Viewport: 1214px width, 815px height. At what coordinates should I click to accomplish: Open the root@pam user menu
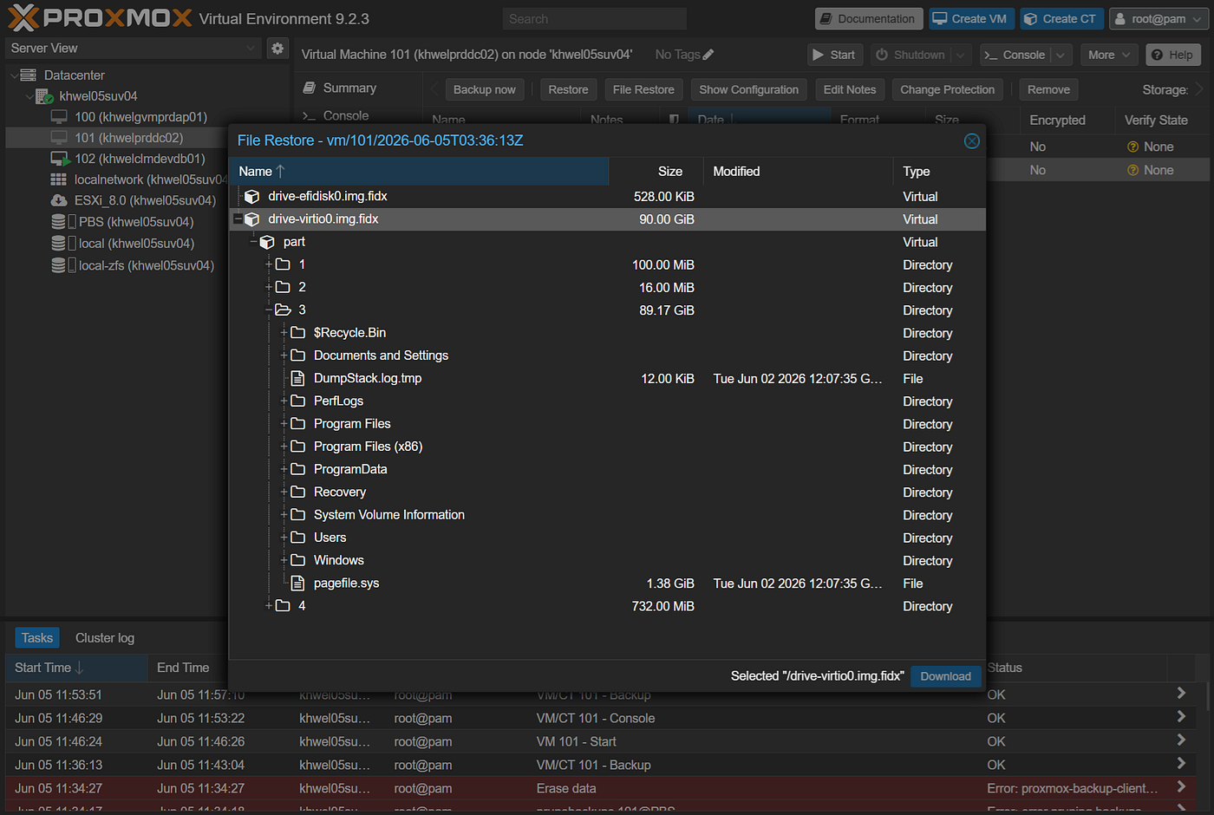(1158, 19)
